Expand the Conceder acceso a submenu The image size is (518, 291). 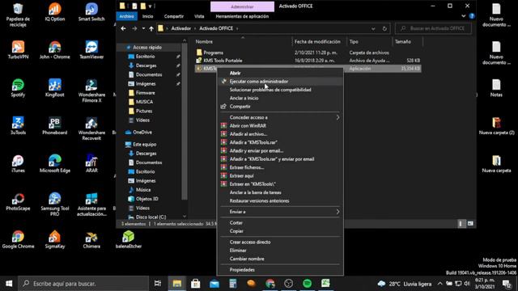280,117
